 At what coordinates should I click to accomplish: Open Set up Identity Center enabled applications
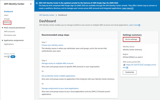(58, 76)
